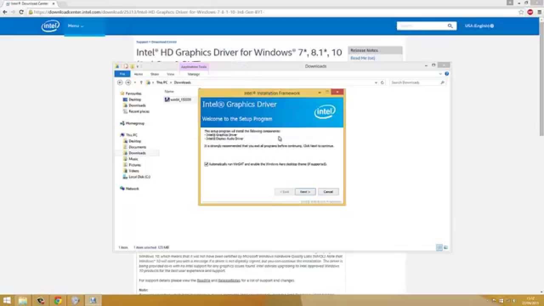Open the View ribbon tab in Explorer
544x306 pixels.
coord(170,74)
